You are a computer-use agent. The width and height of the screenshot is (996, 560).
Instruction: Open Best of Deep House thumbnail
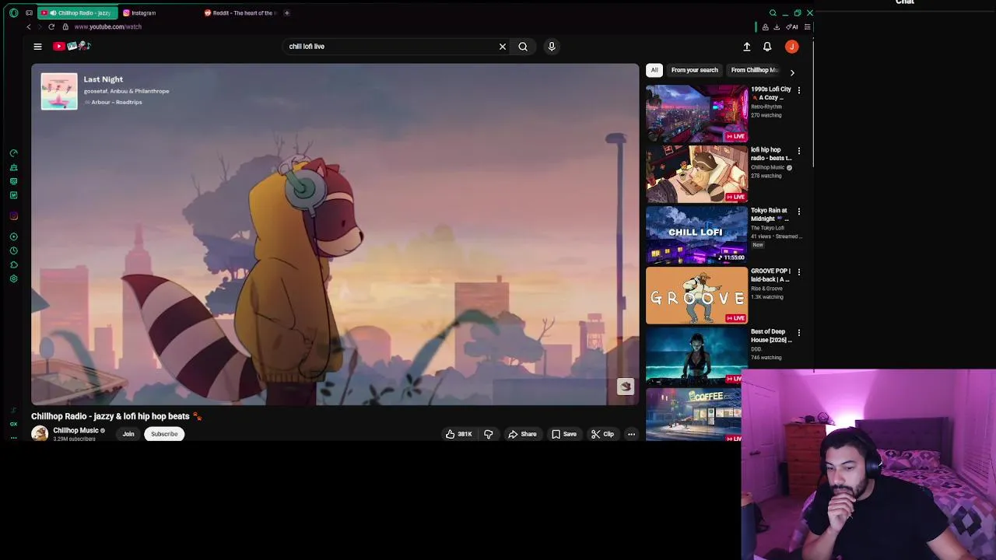(x=696, y=355)
